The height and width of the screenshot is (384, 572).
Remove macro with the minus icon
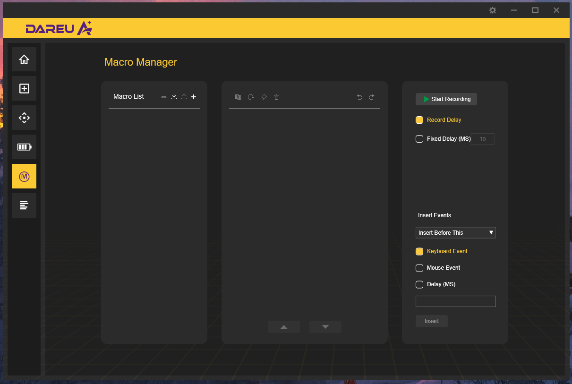tap(164, 97)
